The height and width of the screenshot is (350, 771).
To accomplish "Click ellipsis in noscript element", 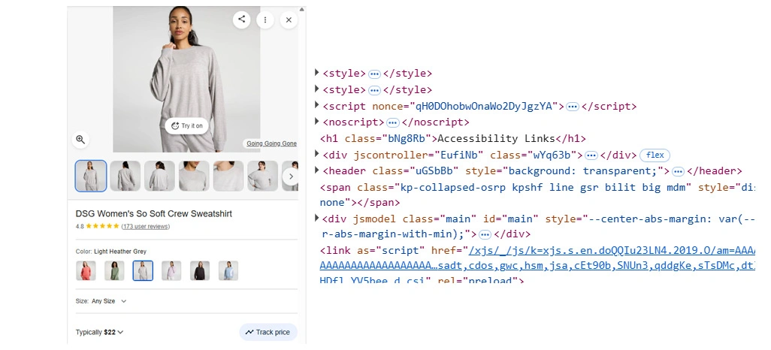I will pos(392,122).
